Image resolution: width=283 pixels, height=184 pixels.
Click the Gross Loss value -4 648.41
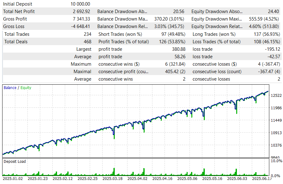tap(80, 26)
